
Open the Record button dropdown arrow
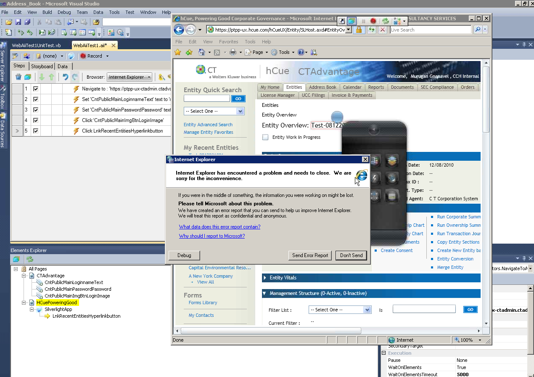pyautogui.click(x=107, y=56)
